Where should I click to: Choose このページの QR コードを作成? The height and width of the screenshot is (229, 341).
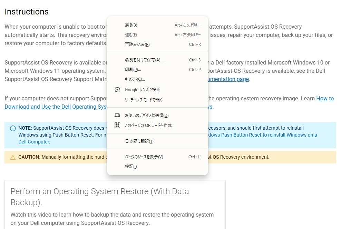click(157, 125)
